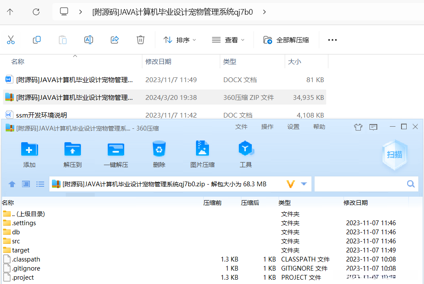The image size is (424, 284).
Task: Switch to list view in 360压缩
Action: [40, 184]
